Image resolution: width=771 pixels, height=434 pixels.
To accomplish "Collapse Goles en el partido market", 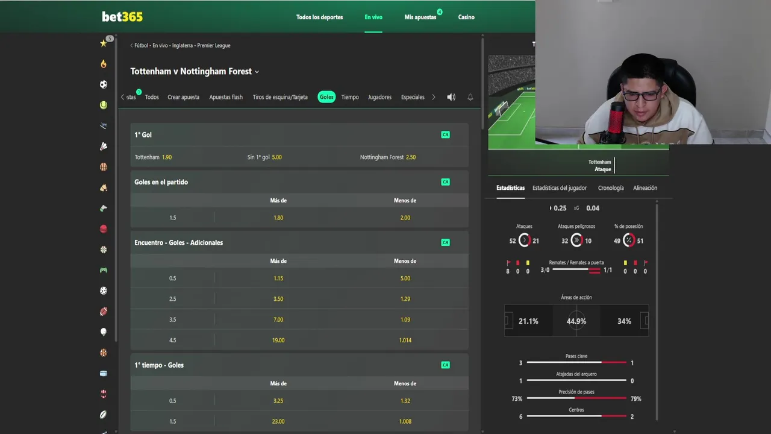I will [x=299, y=182].
